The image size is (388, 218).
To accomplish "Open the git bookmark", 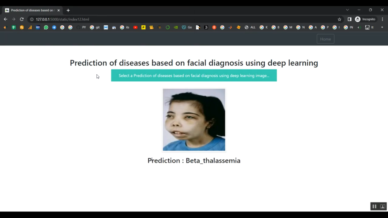I will click(x=95, y=27).
